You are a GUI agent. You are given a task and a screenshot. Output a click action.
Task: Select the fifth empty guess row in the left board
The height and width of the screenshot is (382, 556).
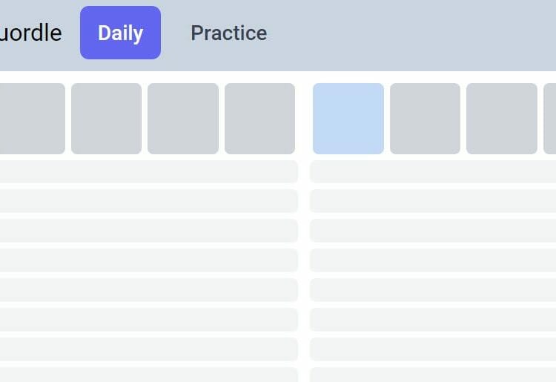pos(148,290)
